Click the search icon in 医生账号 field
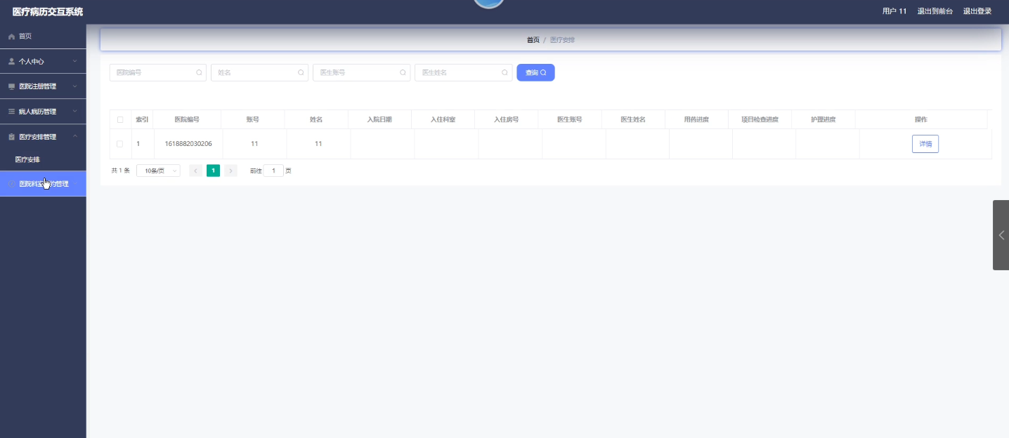This screenshot has height=438, width=1009. [x=403, y=72]
